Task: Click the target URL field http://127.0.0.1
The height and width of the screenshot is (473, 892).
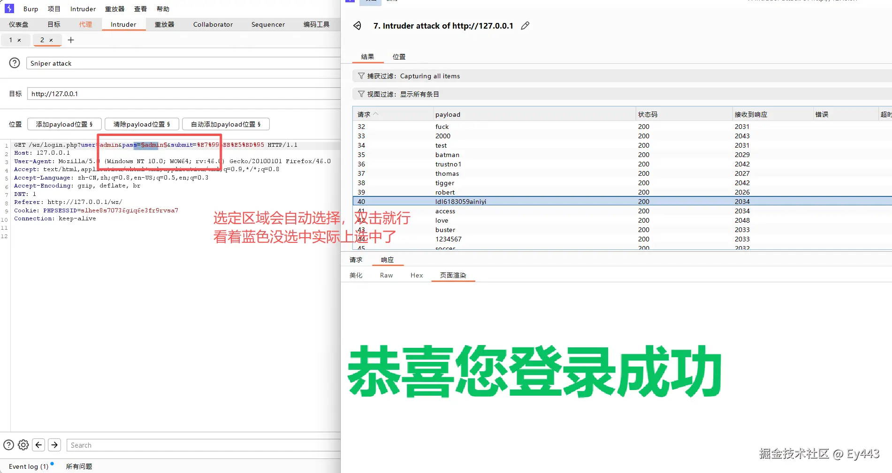Action: click(183, 94)
